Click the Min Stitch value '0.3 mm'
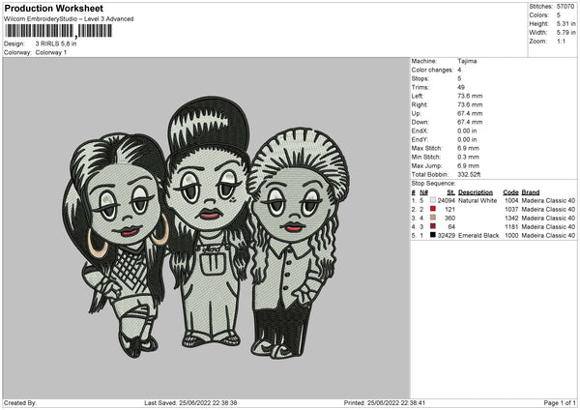Screen dimensions: 580x410 point(468,157)
